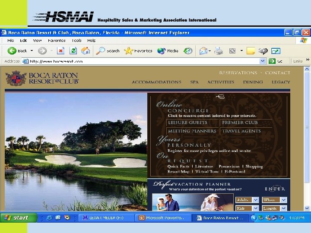Click the yellow note toolbar icon
The image size is (311, 233).
pyautogui.click(x=251, y=51)
